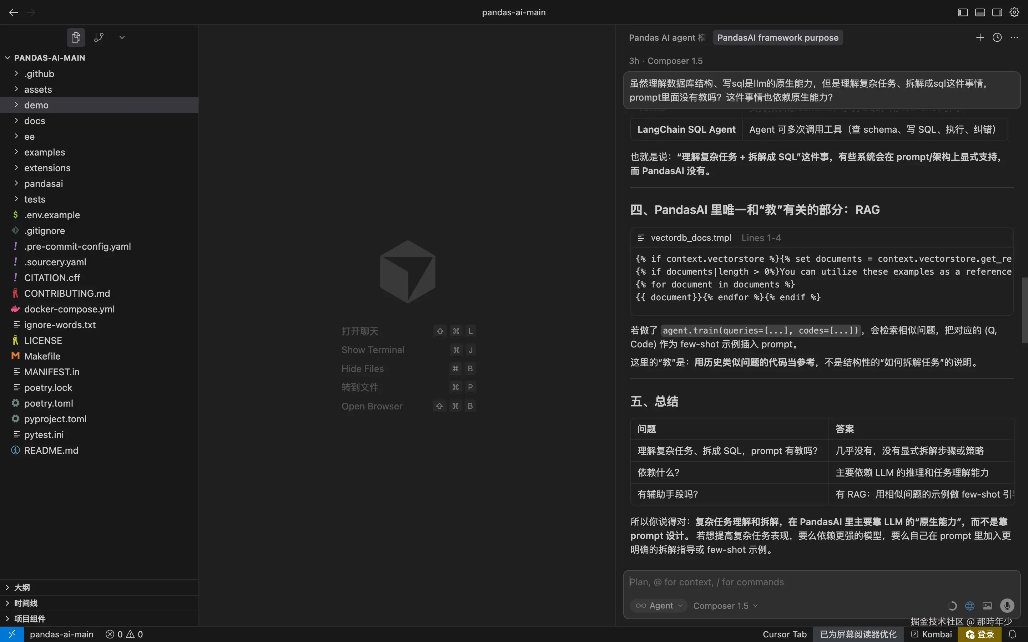The image size is (1028, 642).
Task: Open chat history clock icon
Action: pos(997,37)
